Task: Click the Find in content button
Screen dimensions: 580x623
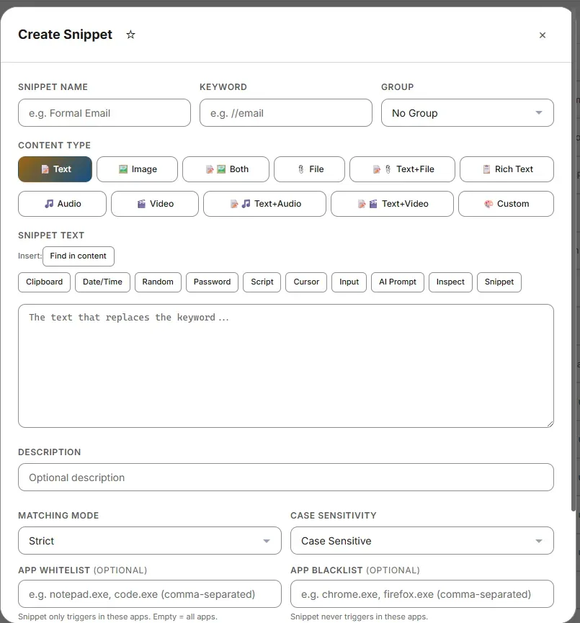Action: click(79, 256)
